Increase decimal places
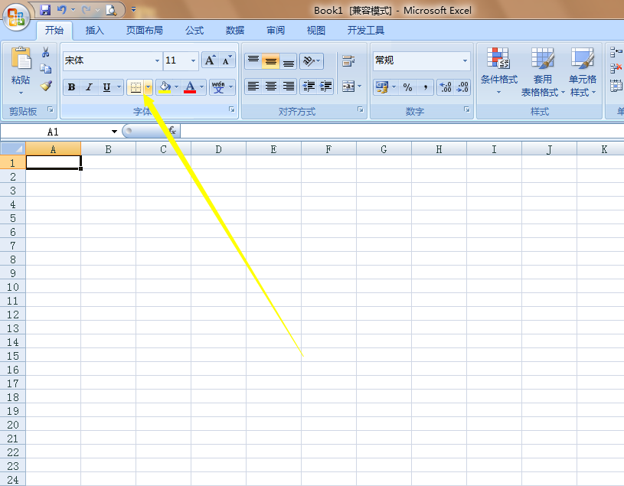Image resolution: width=624 pixels, height=486 pixels. click(x=446, y=87)
